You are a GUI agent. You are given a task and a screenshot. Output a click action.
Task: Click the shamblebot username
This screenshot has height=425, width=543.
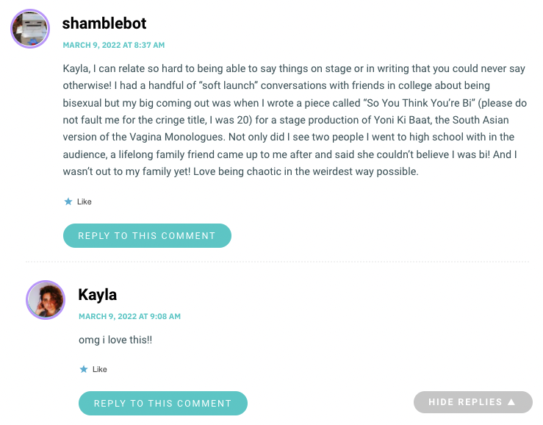coord(104,24)
